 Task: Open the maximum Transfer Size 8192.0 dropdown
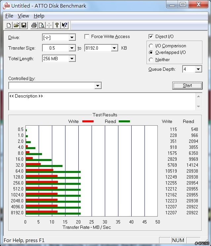(x=114, y=48)
